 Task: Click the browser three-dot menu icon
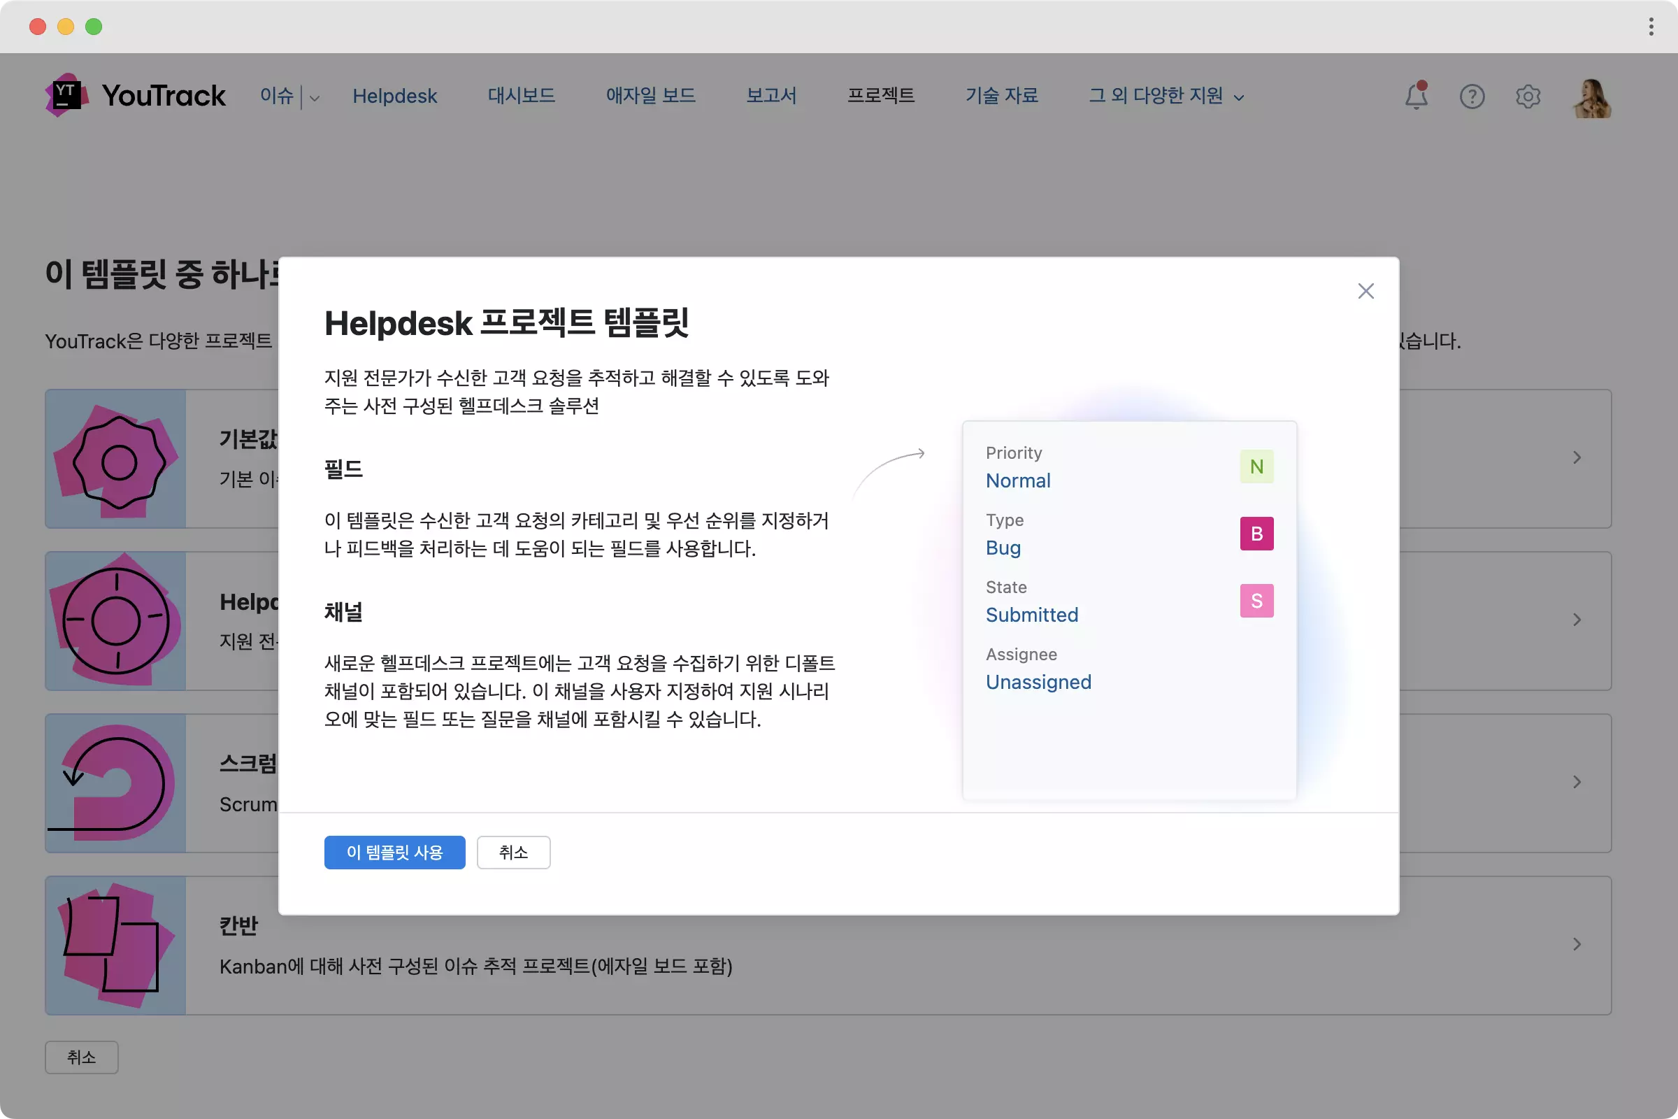click(1651, 27)
